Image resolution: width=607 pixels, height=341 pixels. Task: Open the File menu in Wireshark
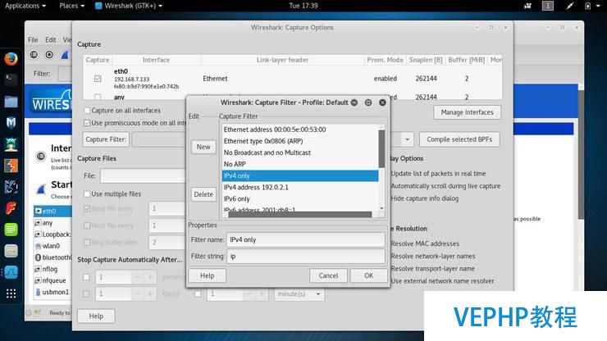pos(33,40)
